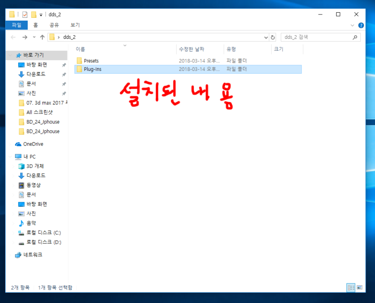
Task: Expand the 네트워크 tree node
Action: 10,255
